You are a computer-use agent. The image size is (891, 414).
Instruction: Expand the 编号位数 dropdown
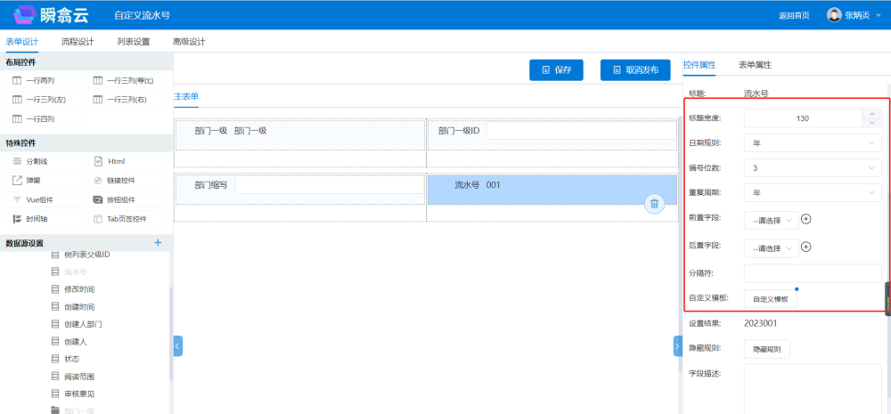coord(813,167)
